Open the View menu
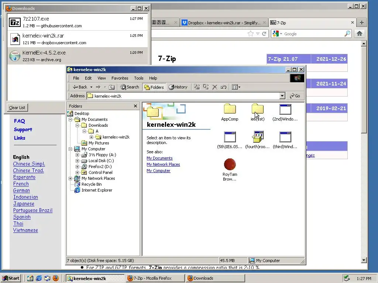The height and width of the screenshot is (283, 378). coord(102,78)
